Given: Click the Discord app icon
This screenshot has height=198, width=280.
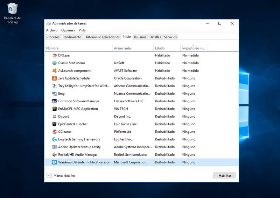Looking at the screenshot, I should 54,116.
